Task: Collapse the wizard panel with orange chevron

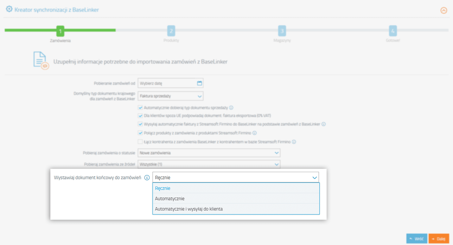Action: click(444, 10)
